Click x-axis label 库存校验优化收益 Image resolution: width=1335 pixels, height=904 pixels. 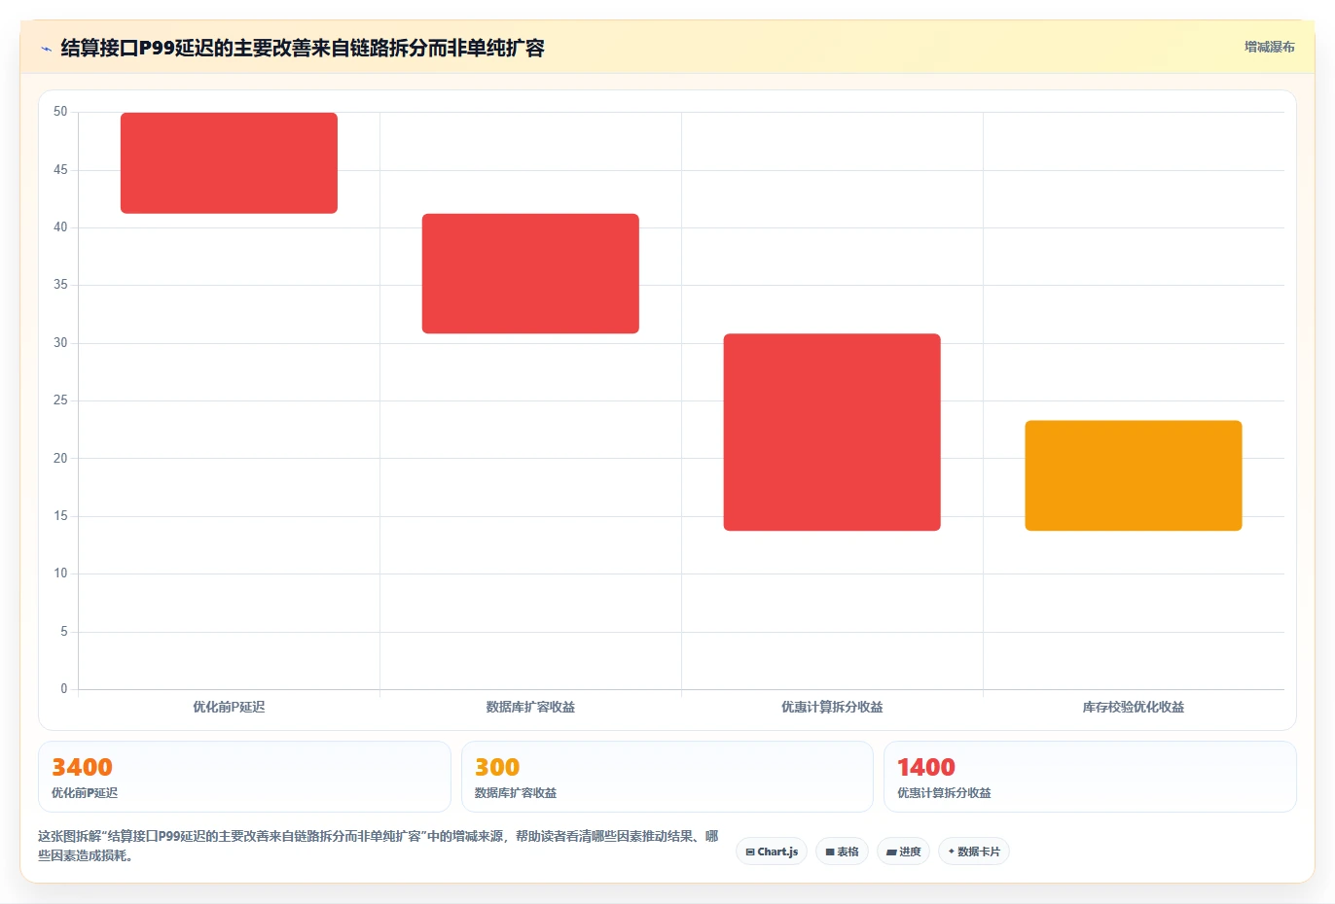1134,707
